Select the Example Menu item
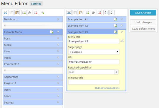This screenshot has width=159, height=108. [x=33, y=32]
